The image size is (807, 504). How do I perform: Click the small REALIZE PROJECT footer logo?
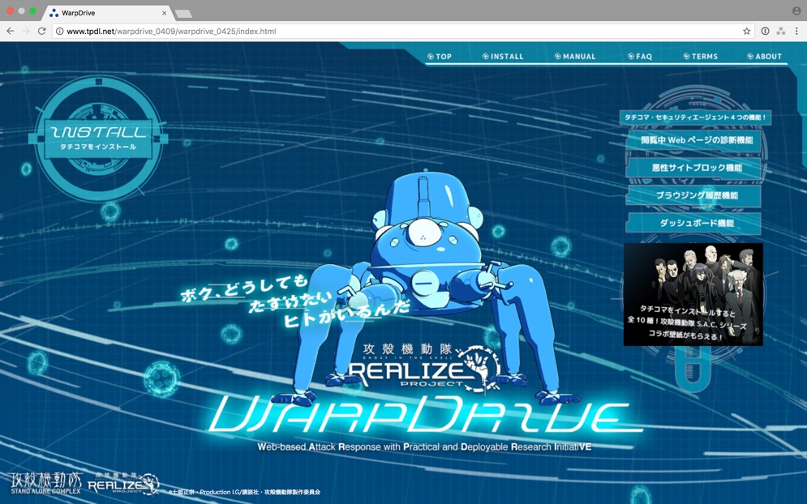click(123, 484)
